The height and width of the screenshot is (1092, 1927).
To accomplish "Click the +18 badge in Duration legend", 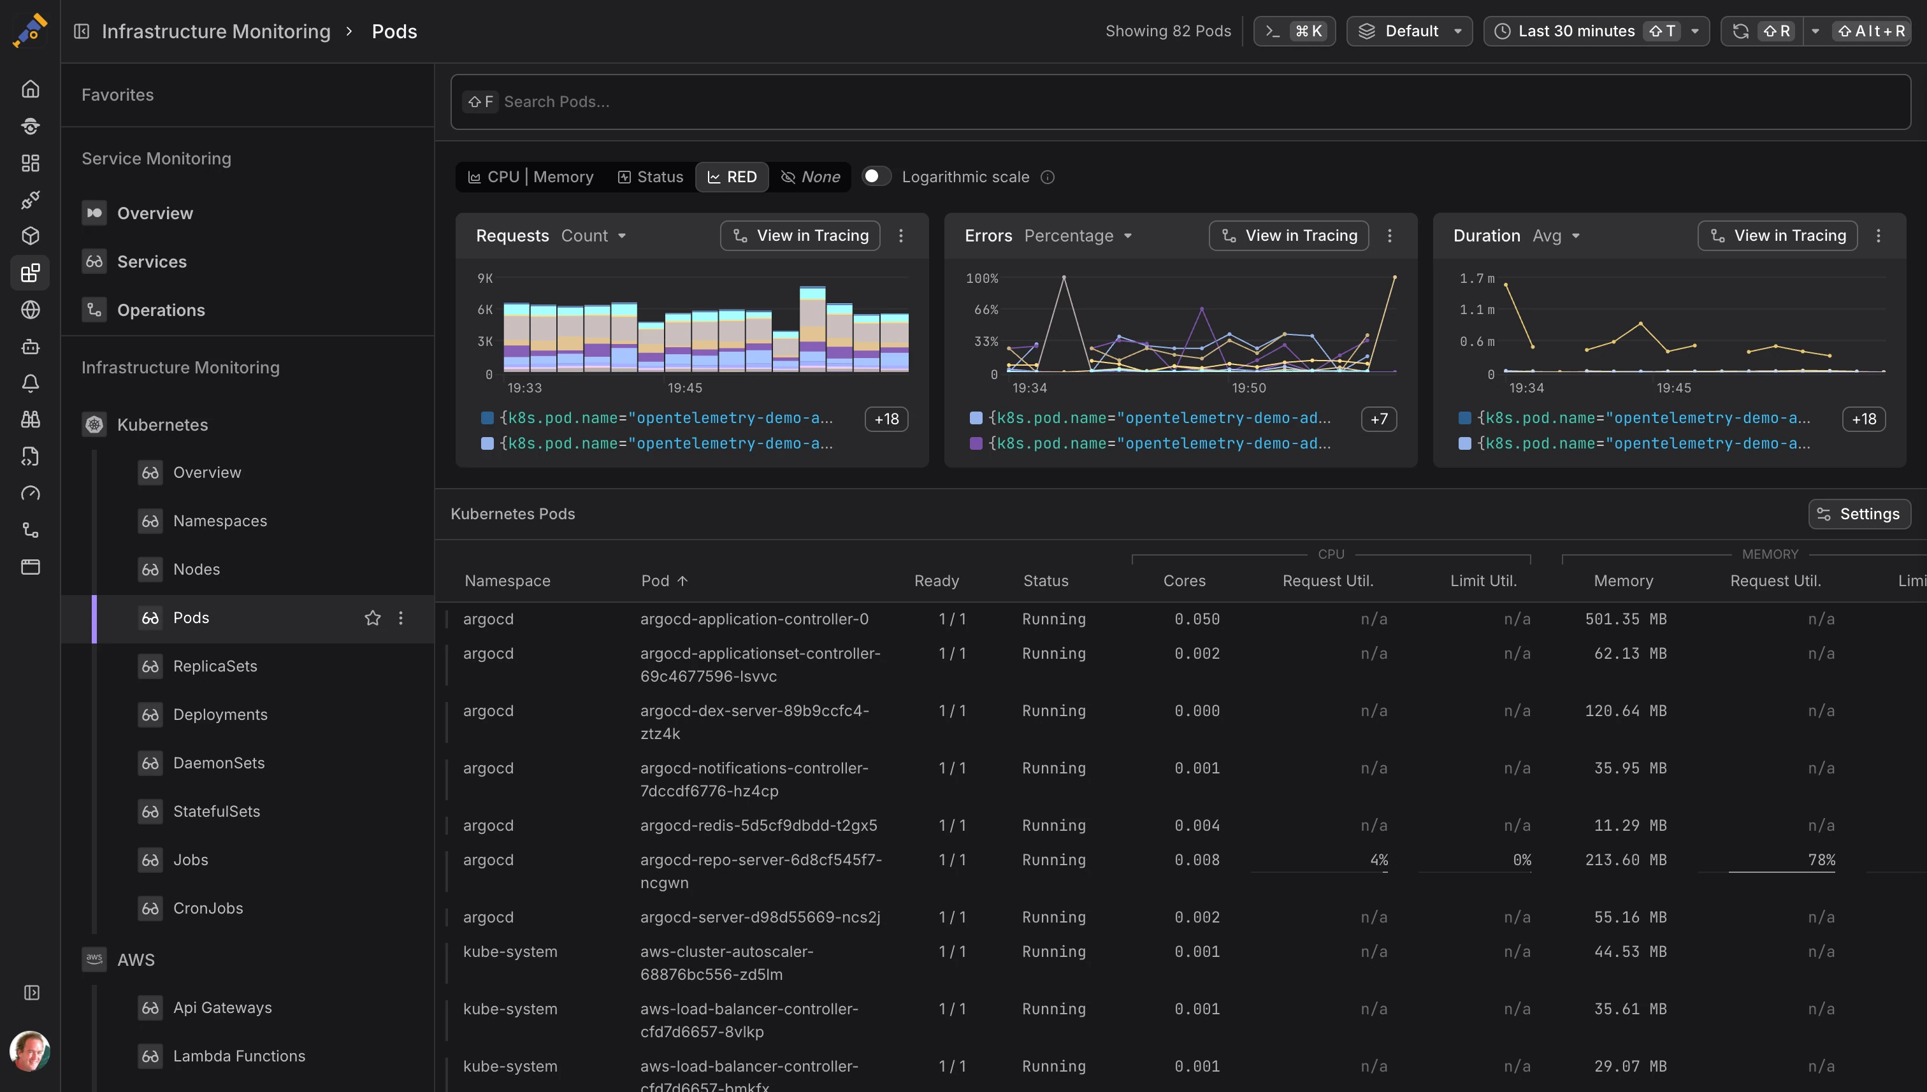I will [1863, 419].
